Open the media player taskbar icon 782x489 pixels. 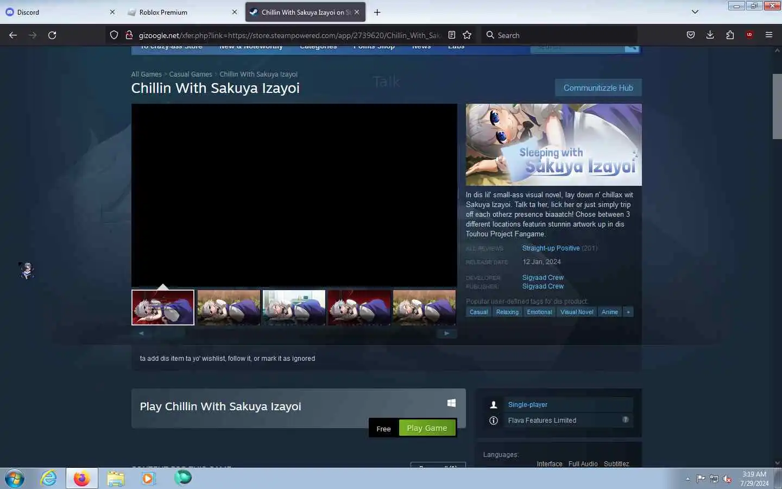point(149,478)
